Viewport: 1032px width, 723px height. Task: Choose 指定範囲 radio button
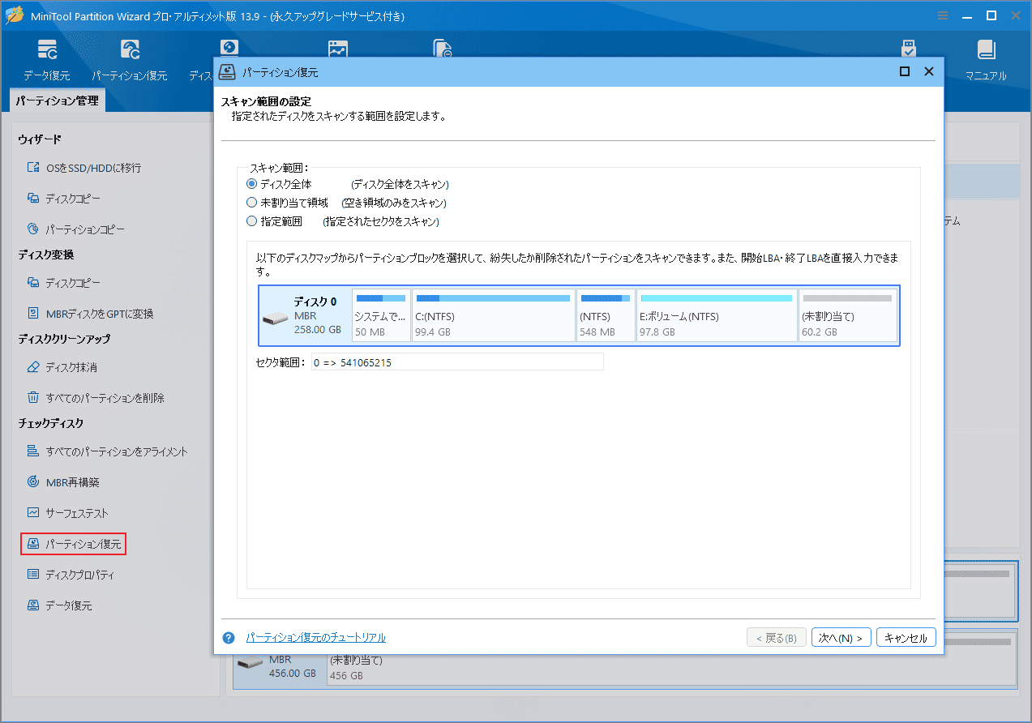251,221
